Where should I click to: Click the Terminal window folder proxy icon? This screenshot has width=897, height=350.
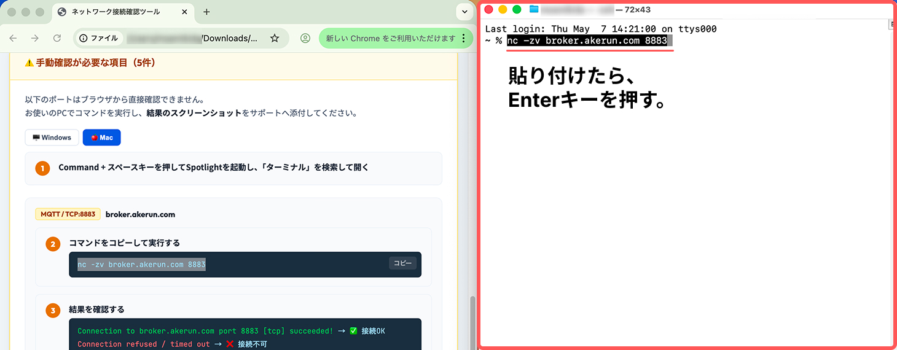click(x=533, y=9)
